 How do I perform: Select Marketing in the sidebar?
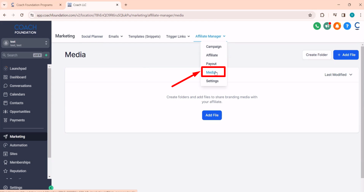24,136
